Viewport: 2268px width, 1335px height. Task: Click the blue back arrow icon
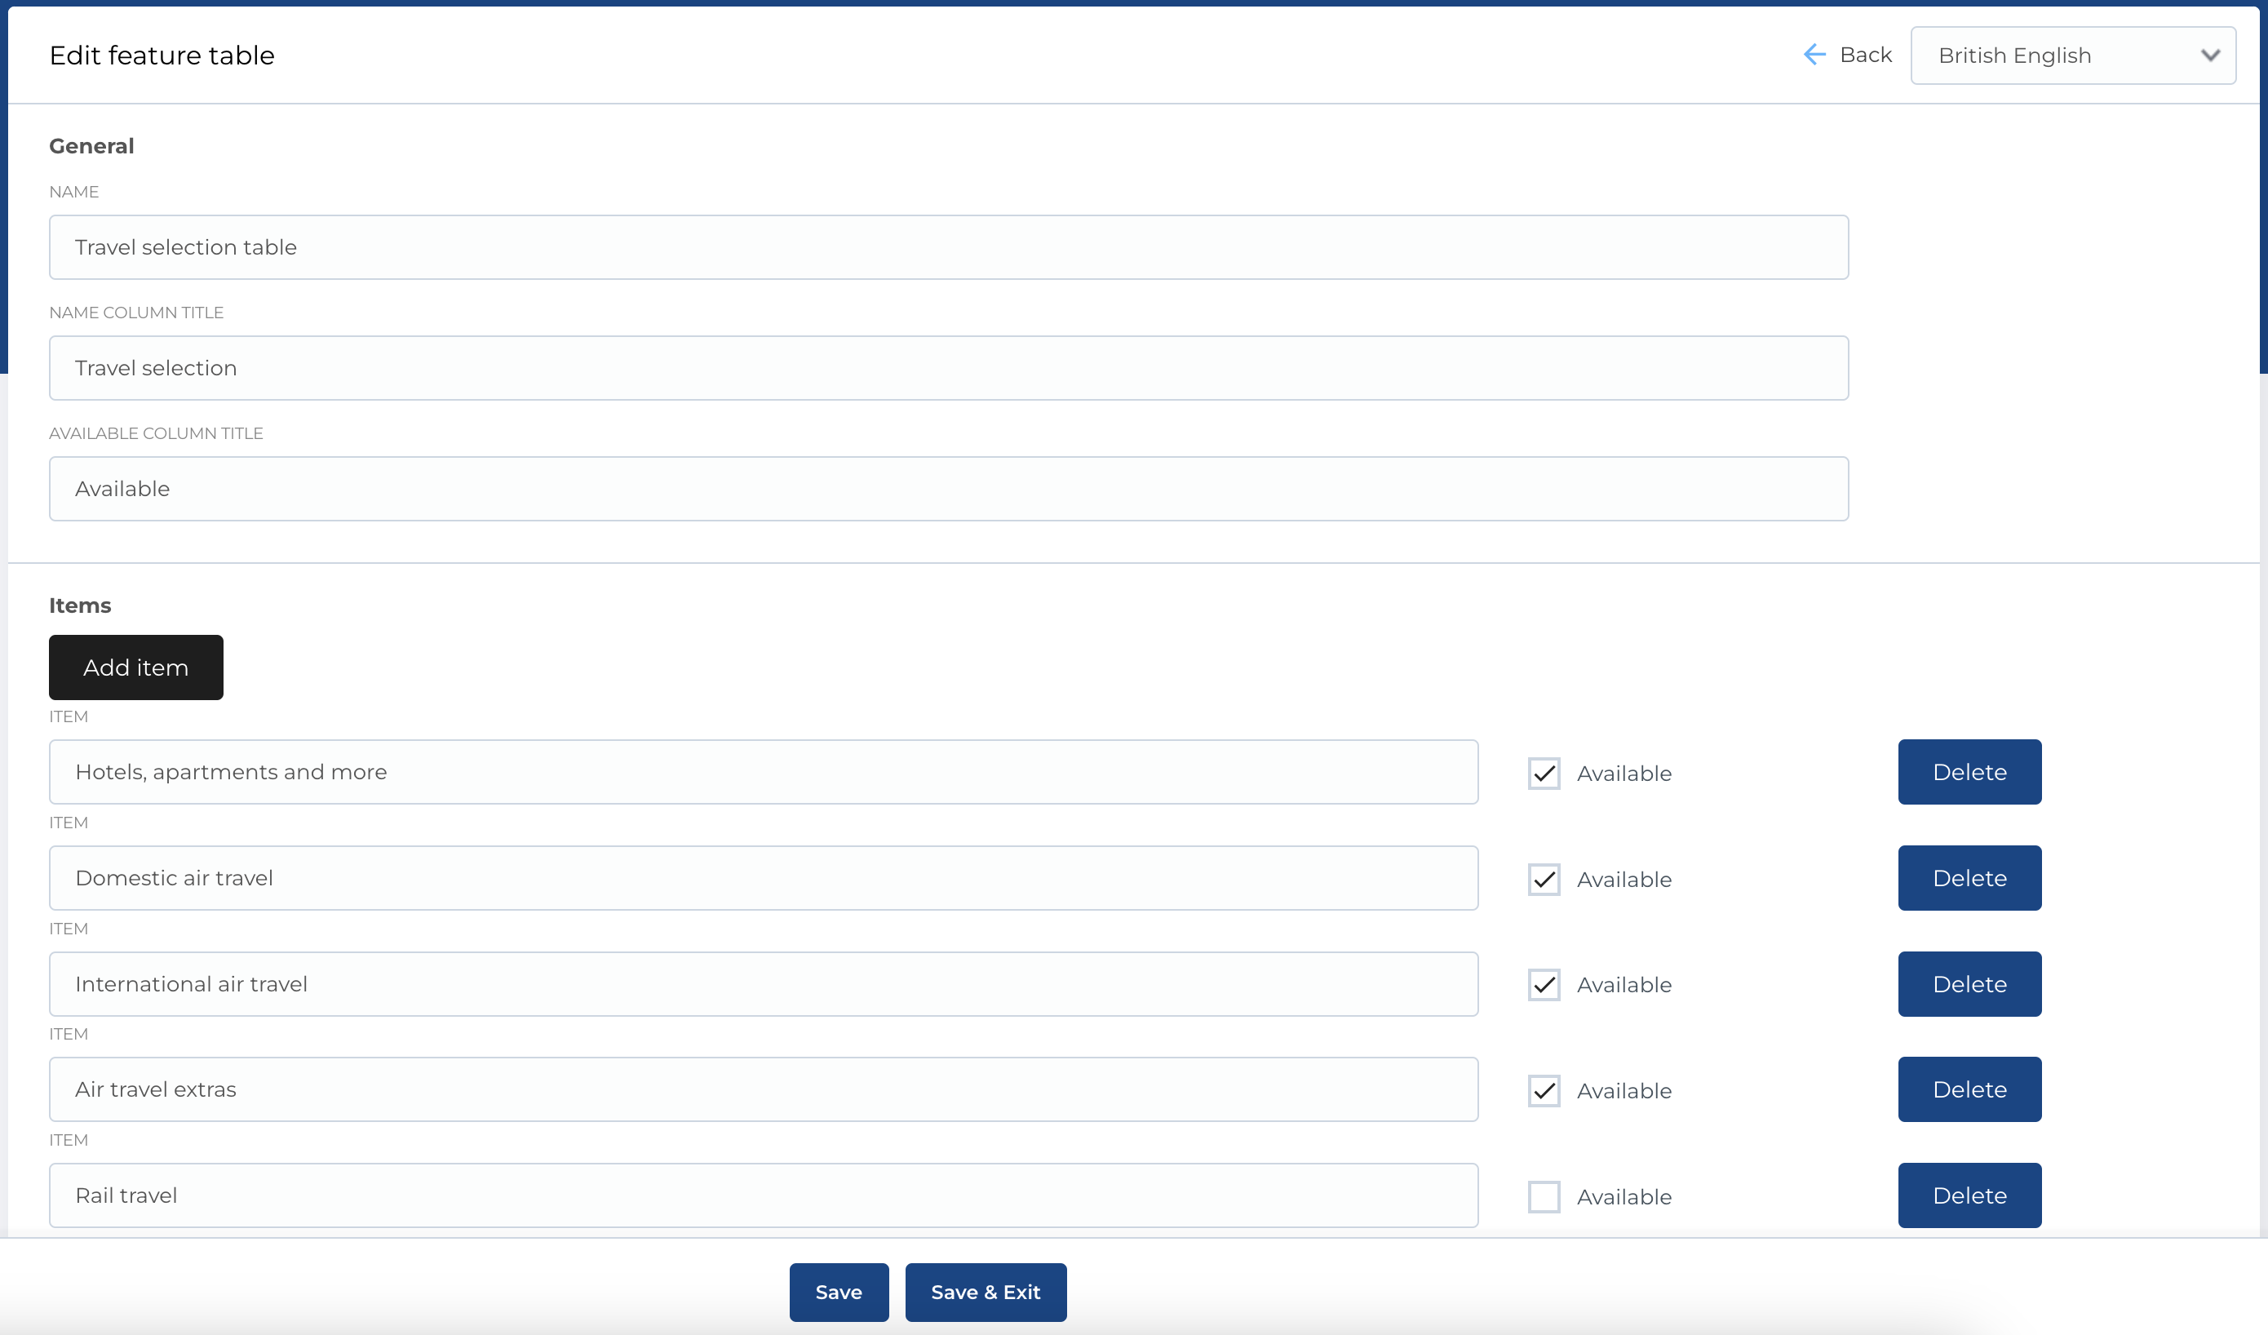tap(1813, 54)
